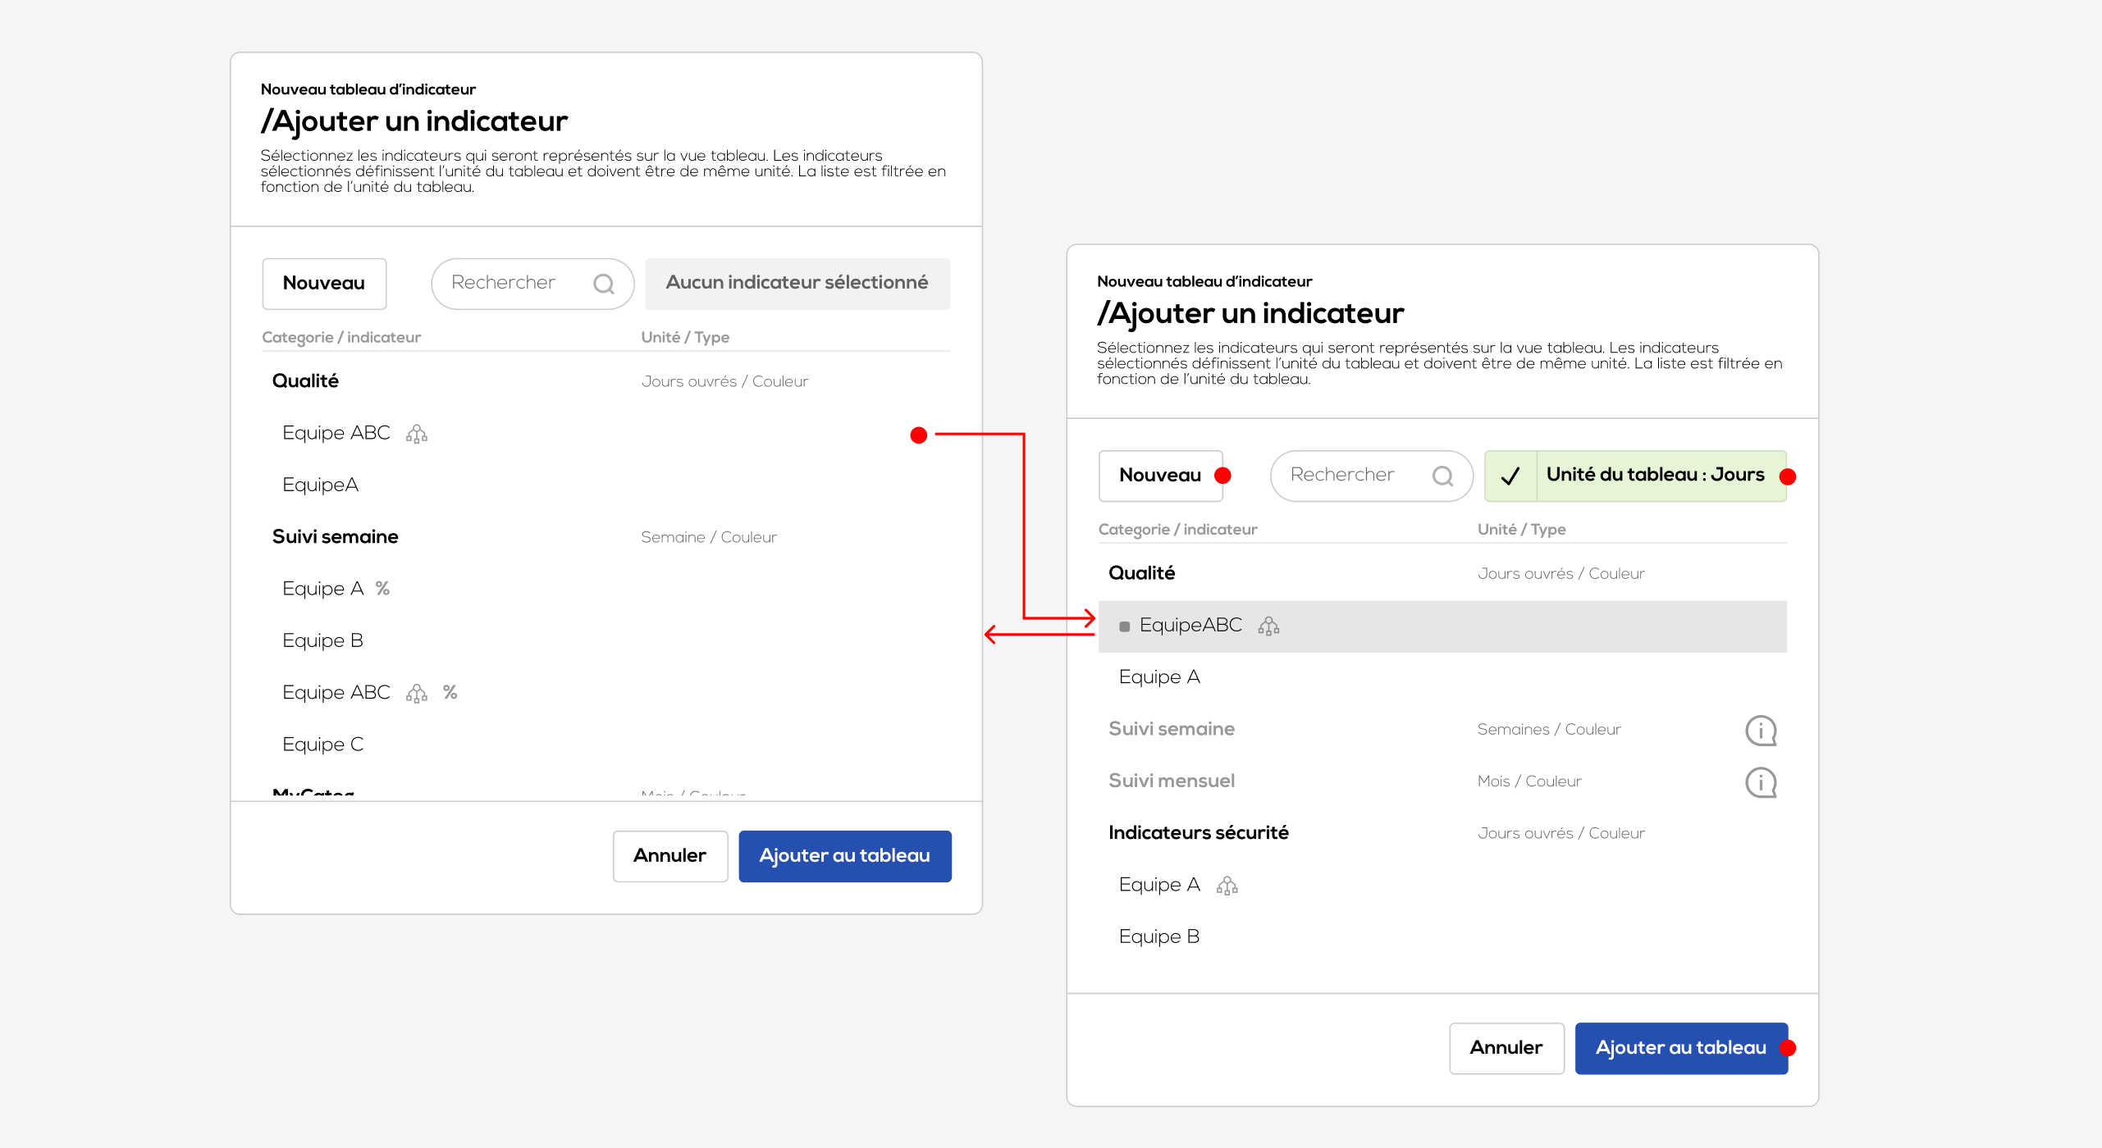Screen dimensions: 2102x1148
Task: Select Equipe B under Indicateurs sécurité
Action: pyautogui.click(x=1158, y=937)
